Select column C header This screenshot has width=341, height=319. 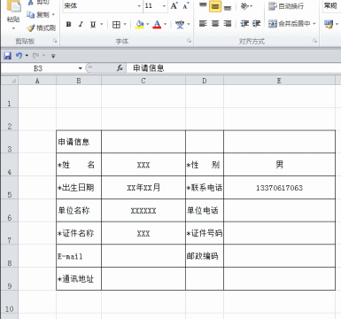tap(143, 81)
